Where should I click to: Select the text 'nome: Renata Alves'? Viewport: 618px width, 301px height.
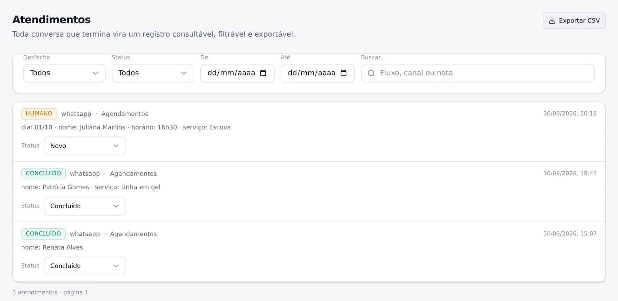click(52, 247)
